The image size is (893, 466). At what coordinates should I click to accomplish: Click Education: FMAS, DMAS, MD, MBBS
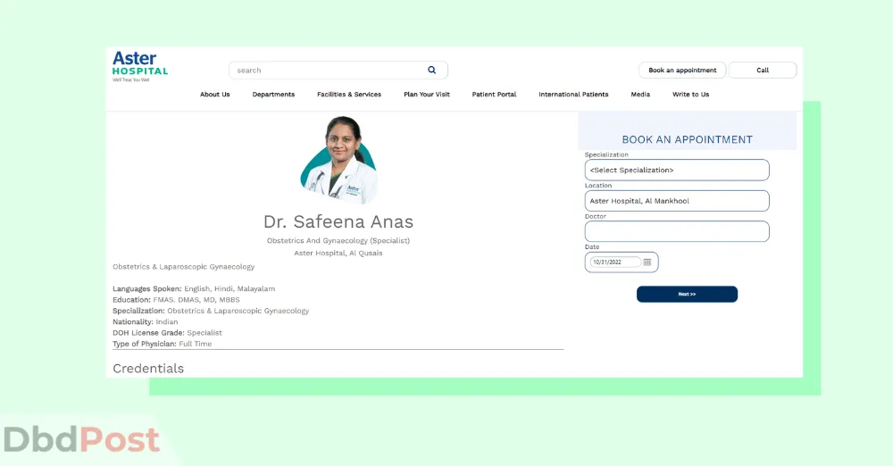pyautogui.click(x=176, y=300)
